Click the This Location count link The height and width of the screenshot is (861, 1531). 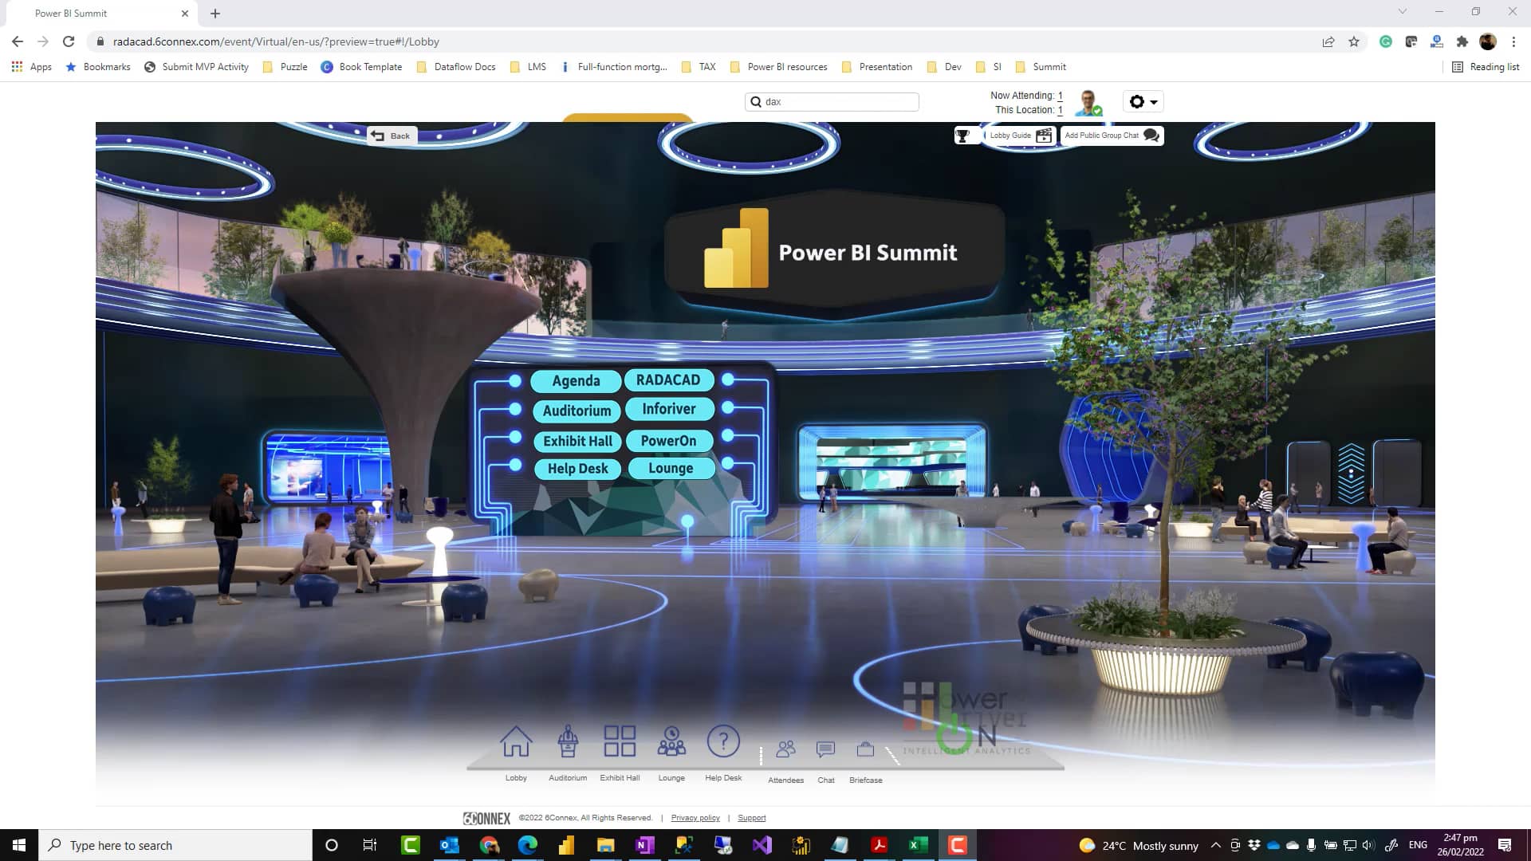tap(1060, 110)
